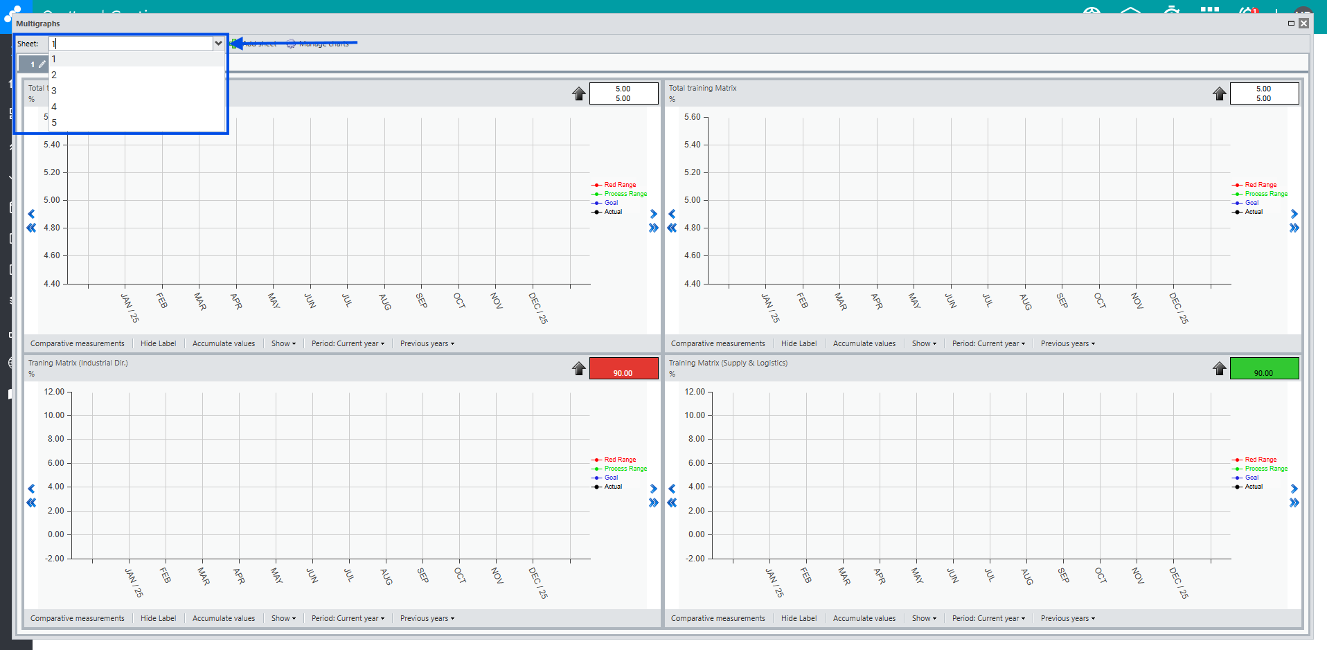Click Red Range legend entry in Supply & Logistics chart
The height and width of the screenshot is (650, 1327).
point(1260,460)
